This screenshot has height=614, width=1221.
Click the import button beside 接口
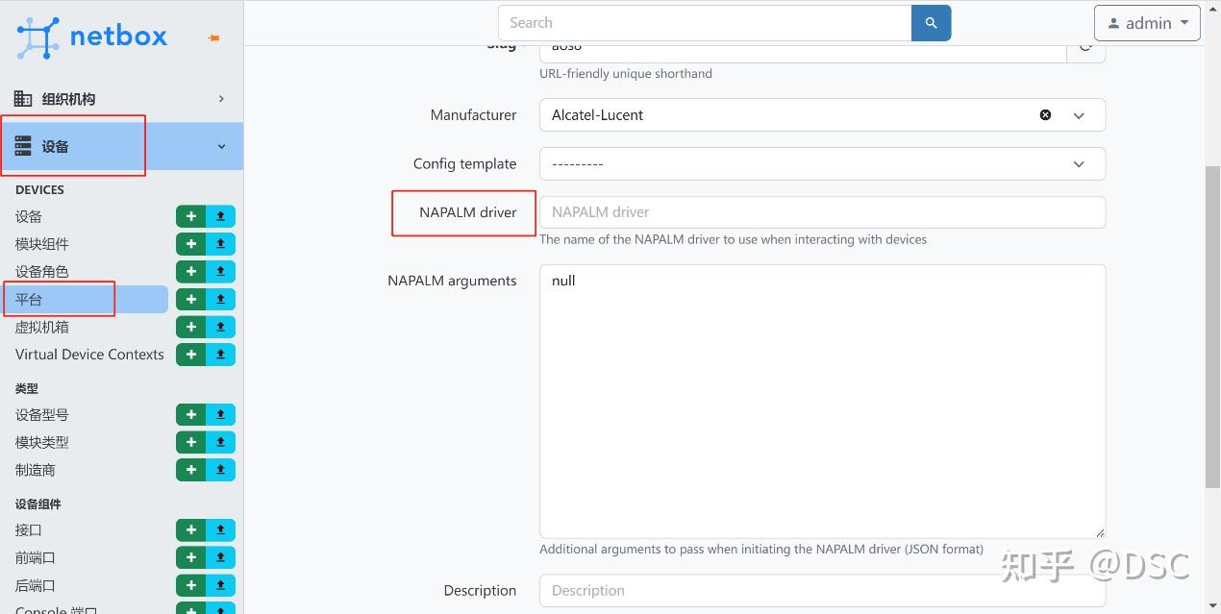pyautogui.click(x=220, y=530)
